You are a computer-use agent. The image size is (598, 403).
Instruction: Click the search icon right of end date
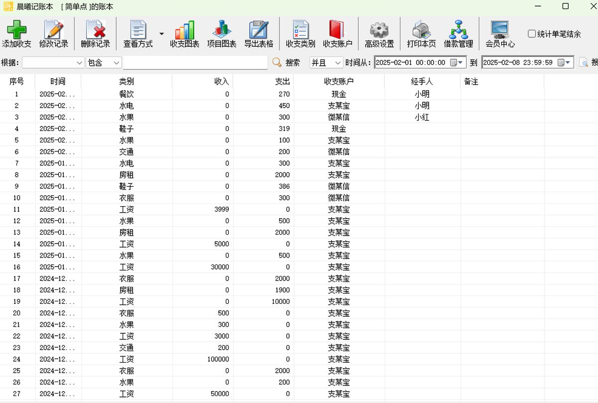(584, 63)
